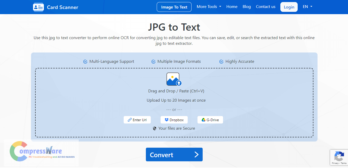
Task: Open the Contact us page
Action: (266, 7)
